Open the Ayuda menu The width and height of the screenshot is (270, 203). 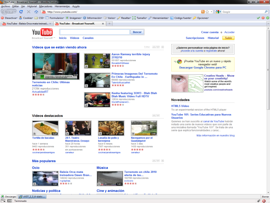(x=76, y=7)
